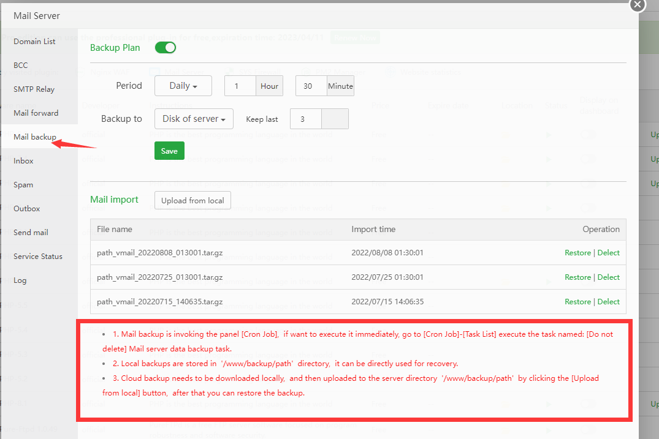The height and width of the screenshot is (439, 659).
Task: Delete path_vmail_20220808_013001.tar.gz backup
Action: [609, 253]
